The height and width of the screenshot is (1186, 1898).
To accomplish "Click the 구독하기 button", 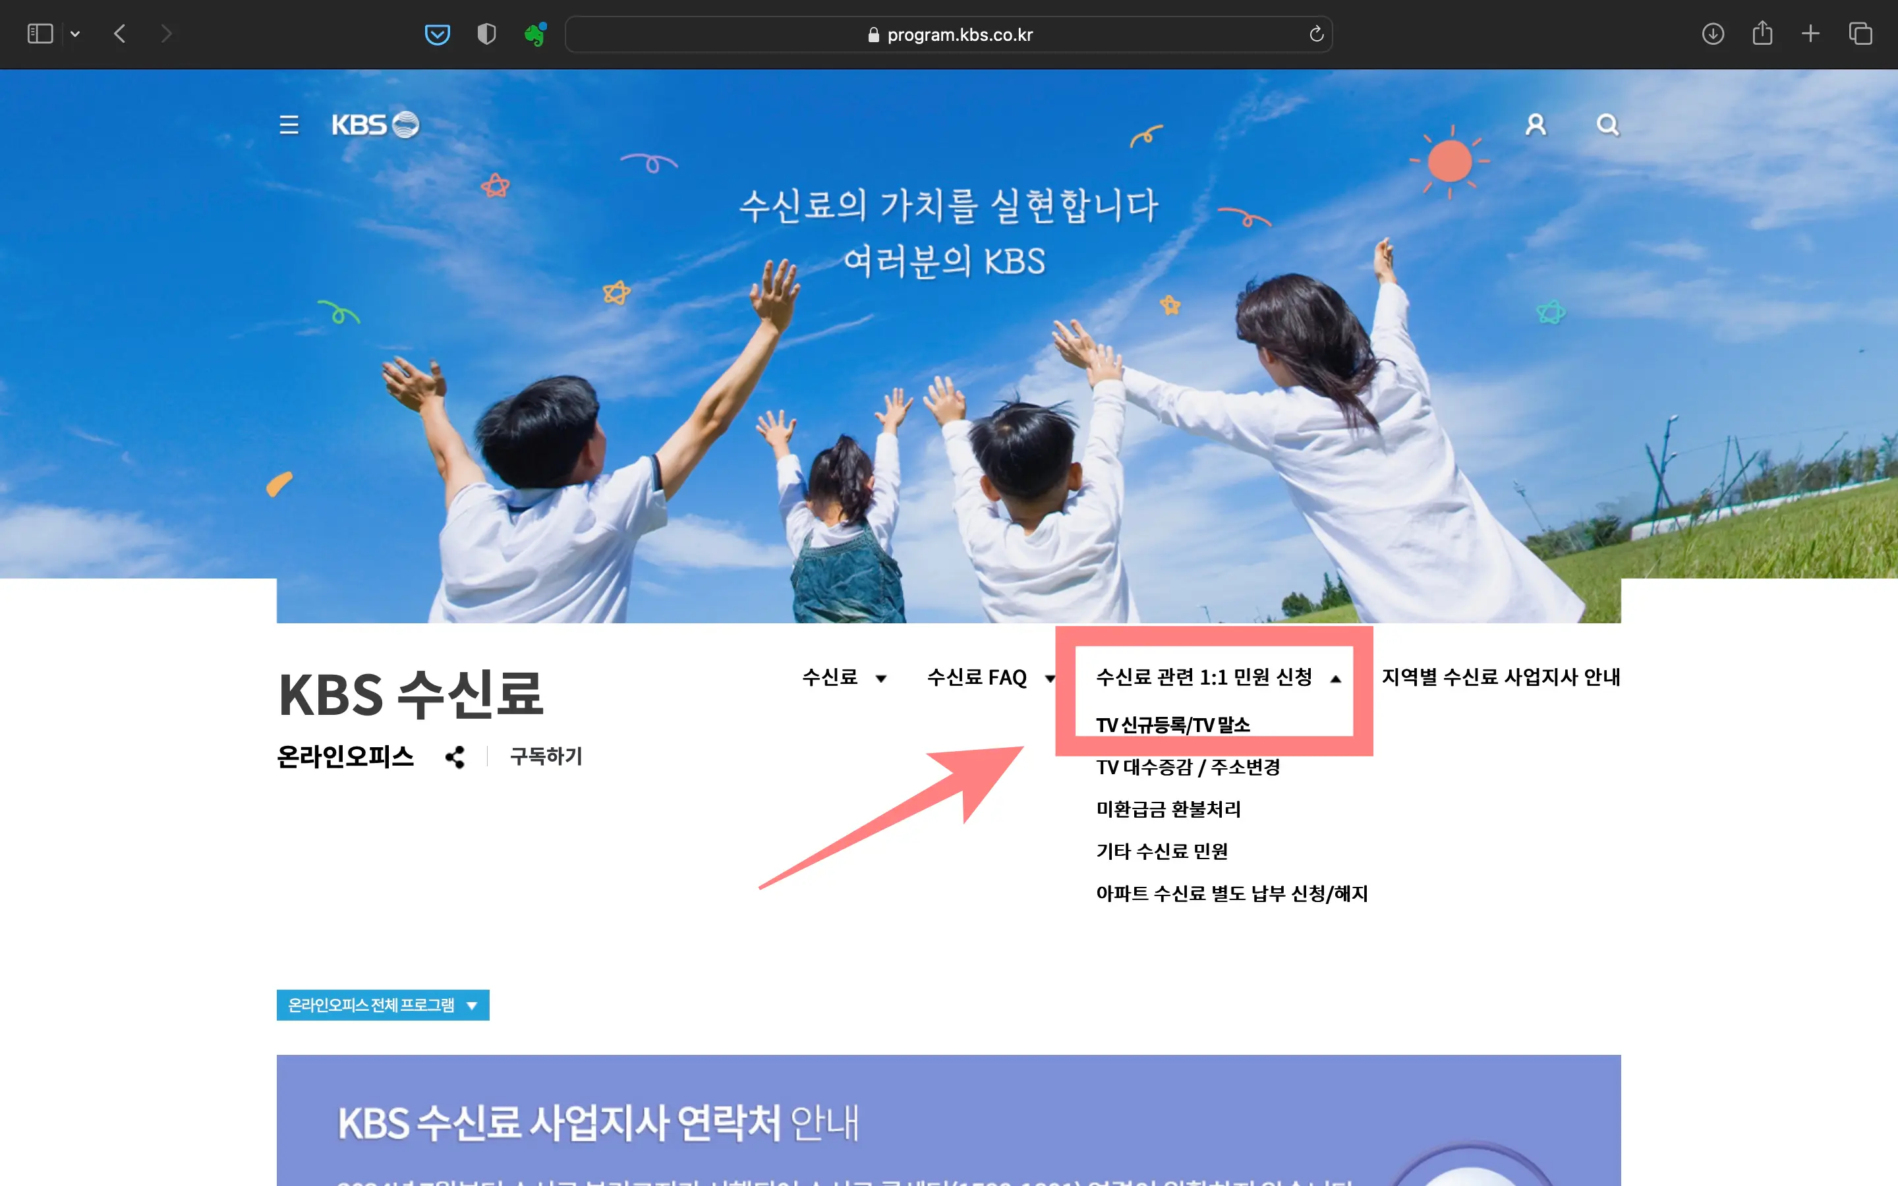I will click(x=546, y=757).
